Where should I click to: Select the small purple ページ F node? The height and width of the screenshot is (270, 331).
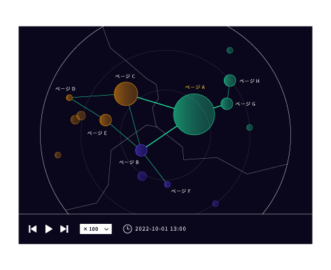click(168, 185)
